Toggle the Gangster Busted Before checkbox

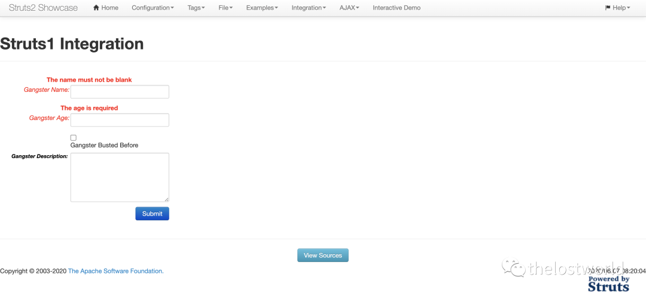tap(74, 138)
